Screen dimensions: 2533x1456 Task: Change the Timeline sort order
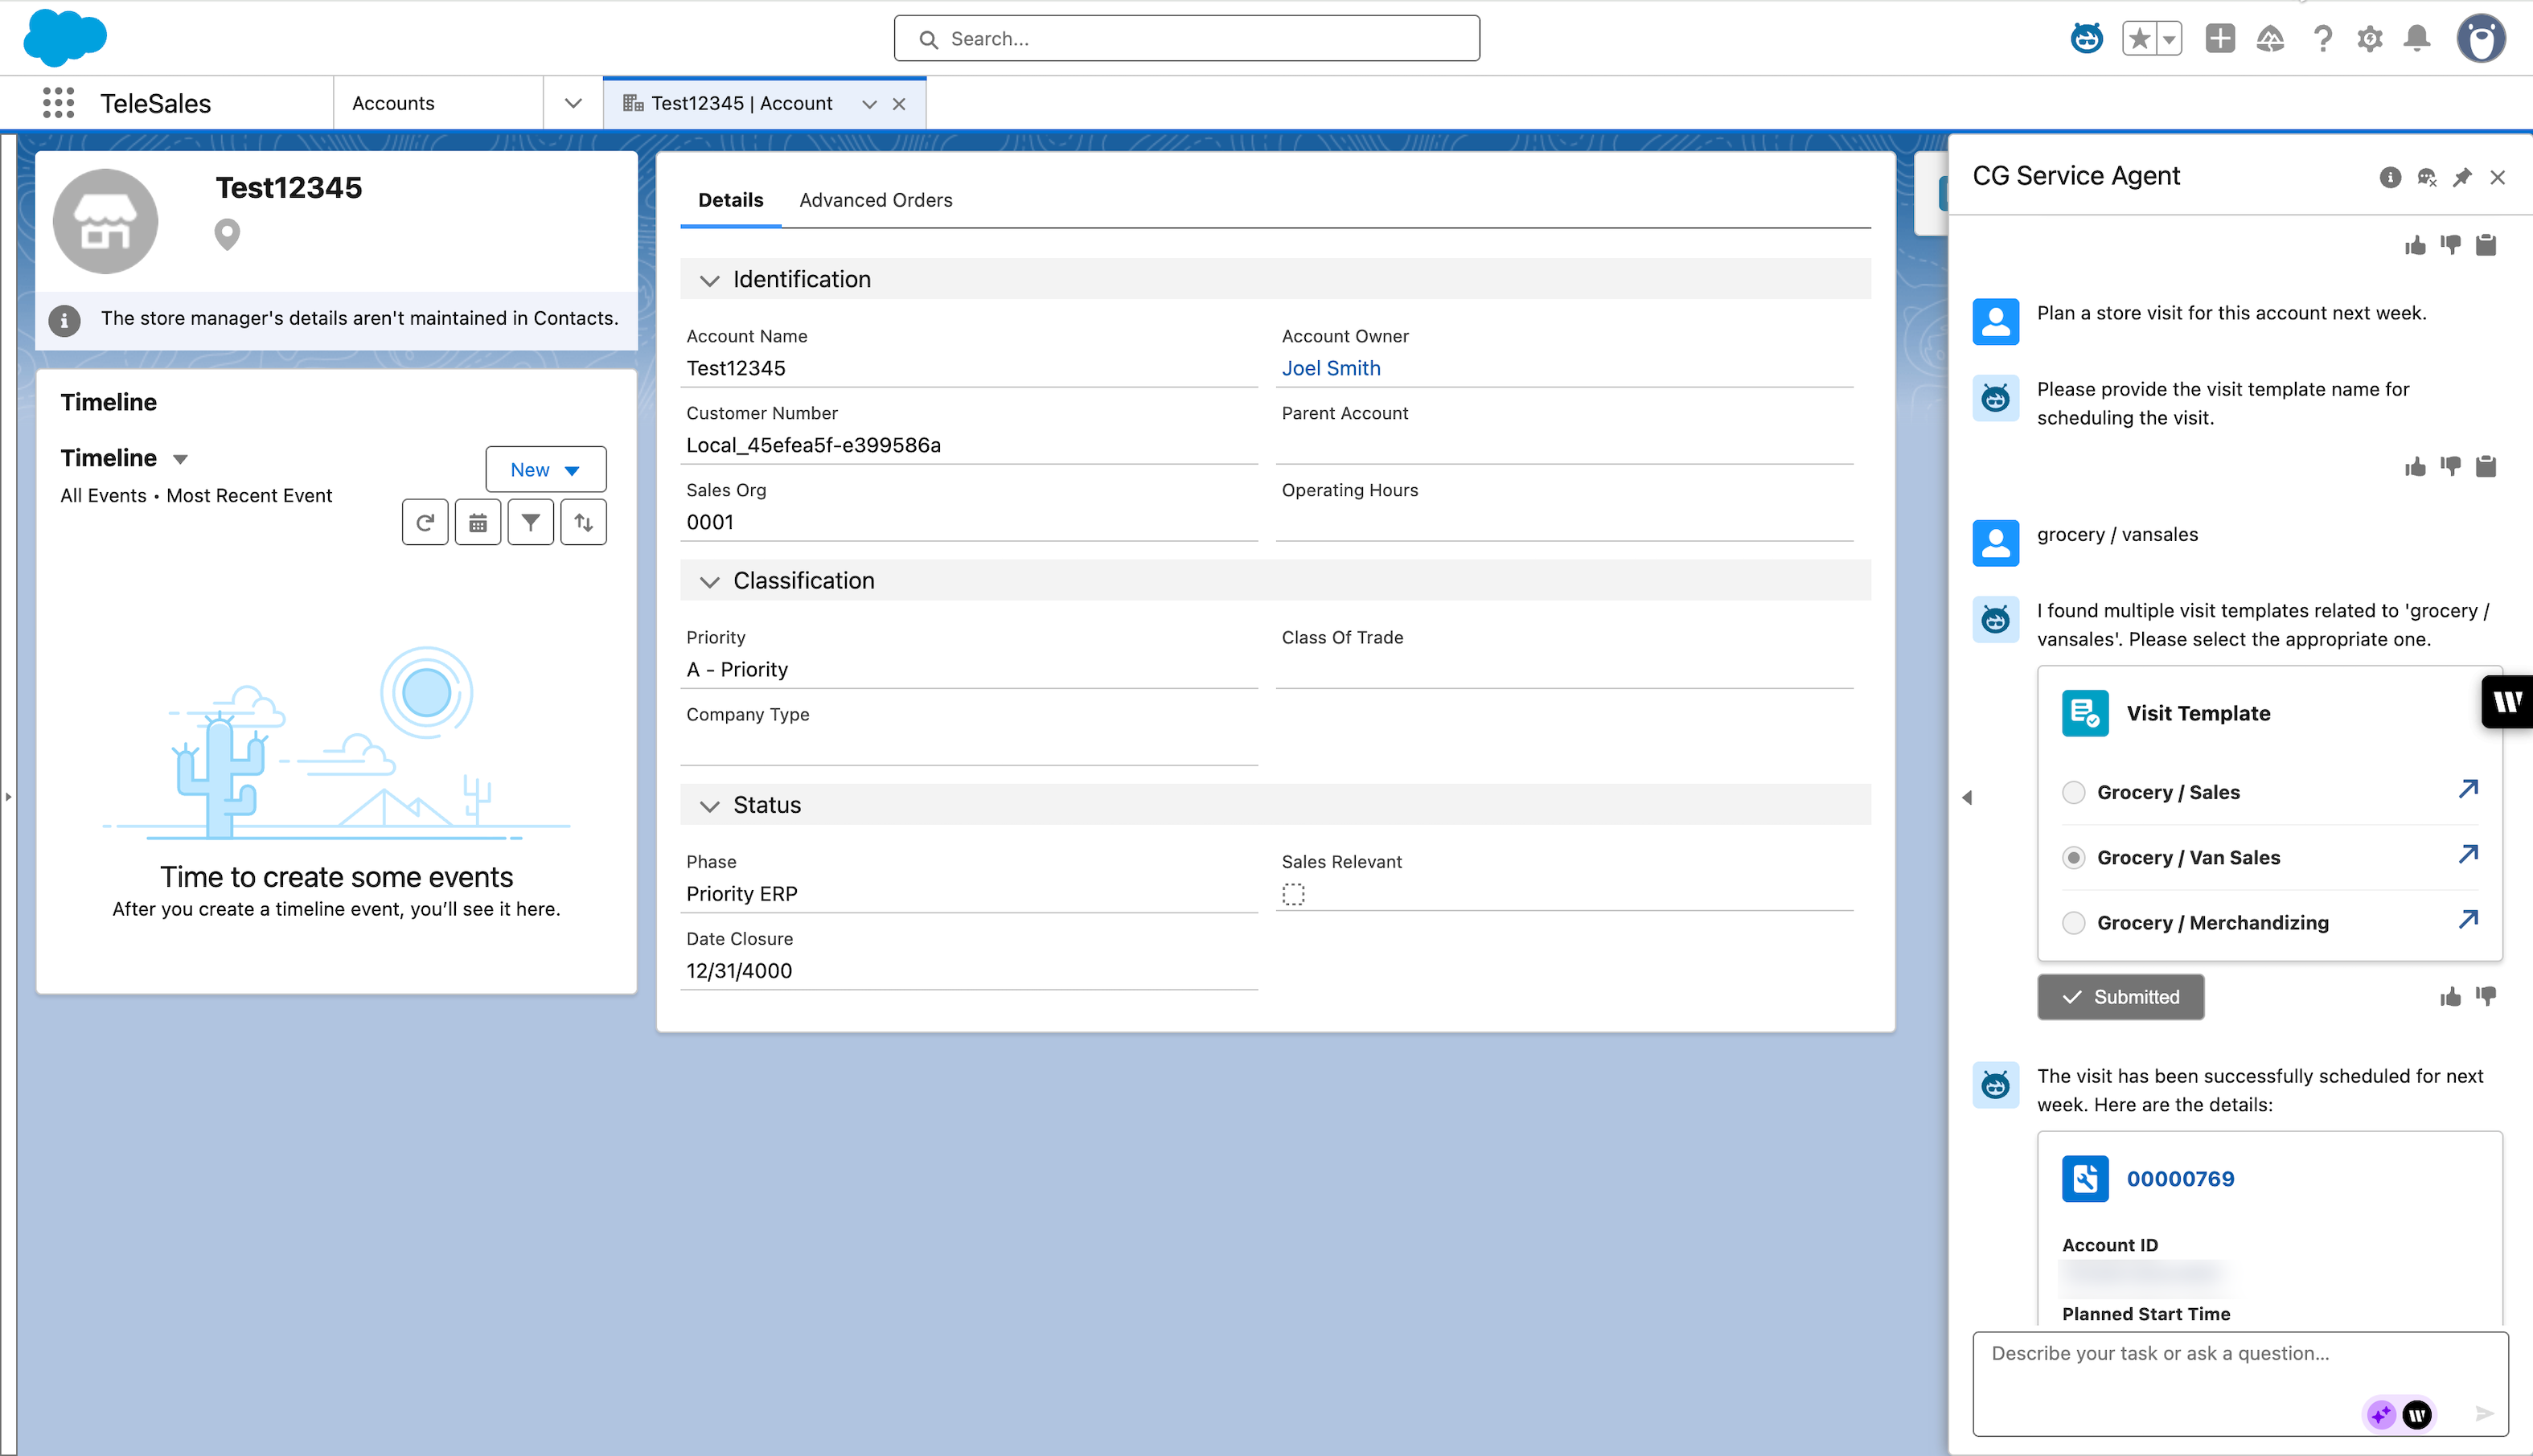[584, 522]
